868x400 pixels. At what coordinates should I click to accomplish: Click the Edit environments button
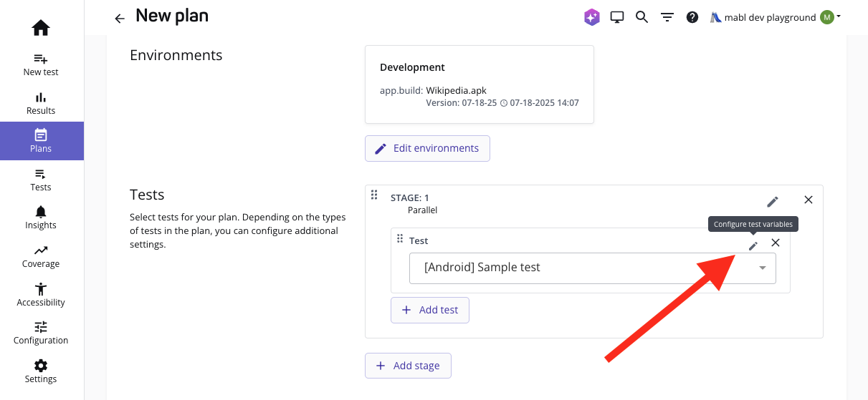[427, 148]
